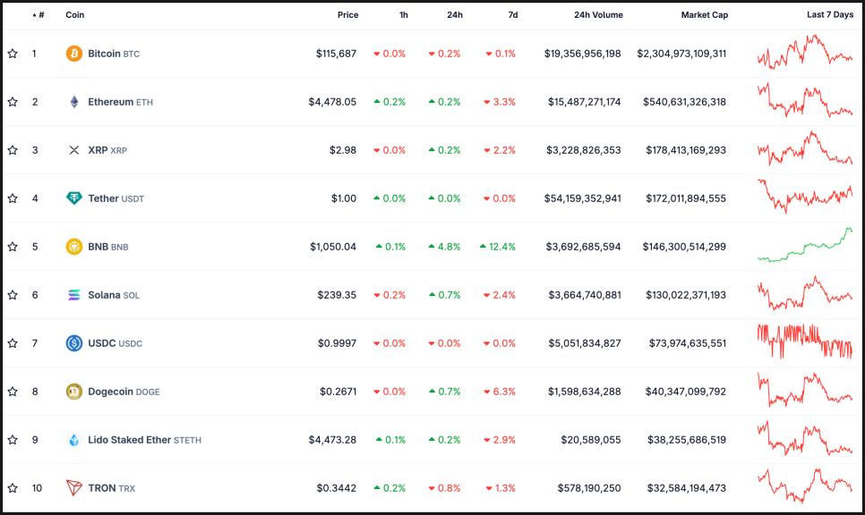Viewport: 865px width, 515px height.
Task: Click Solana price $239.35
Action: click(x=337, y=295)
